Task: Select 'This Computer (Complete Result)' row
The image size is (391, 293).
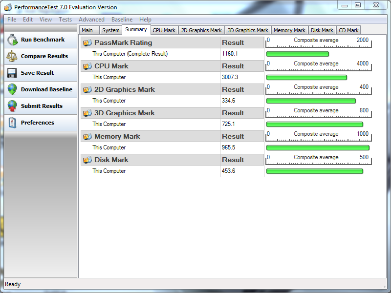Action: coord(173,54)
